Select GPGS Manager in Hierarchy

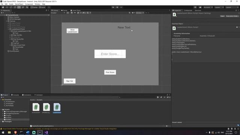click(15, 19)
